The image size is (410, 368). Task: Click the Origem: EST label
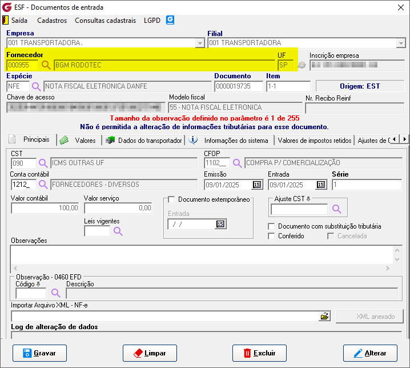(360, 86)
